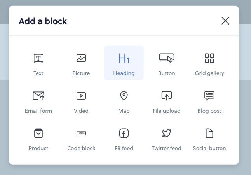Viewport: 251px width, 175px height.
Task: Choose the highlighted Heading block
Action: [124, 63]
